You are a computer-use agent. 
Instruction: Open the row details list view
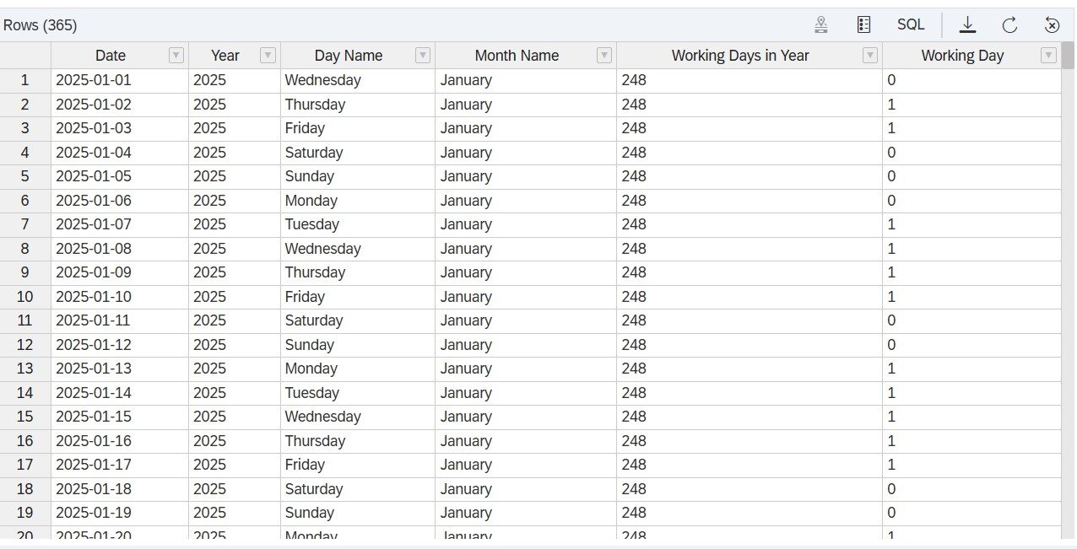point(863,24)
